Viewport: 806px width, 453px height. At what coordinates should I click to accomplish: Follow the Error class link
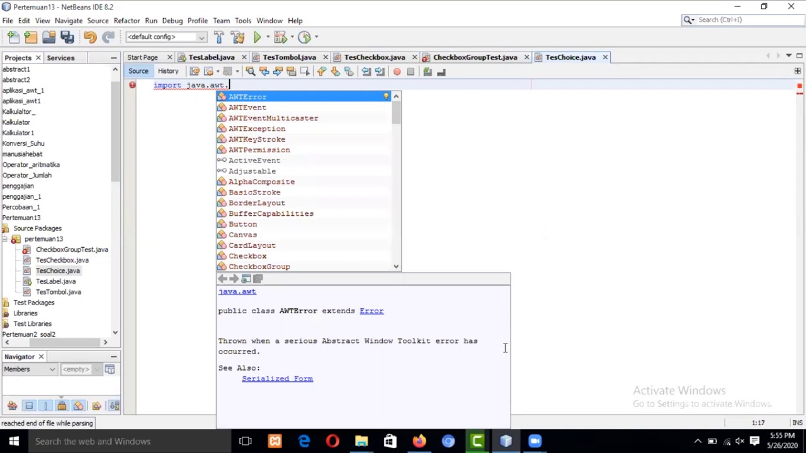(x=372, y=311)
